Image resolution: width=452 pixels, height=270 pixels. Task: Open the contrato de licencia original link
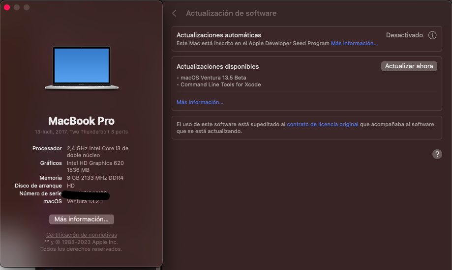[x=323, y=124]
